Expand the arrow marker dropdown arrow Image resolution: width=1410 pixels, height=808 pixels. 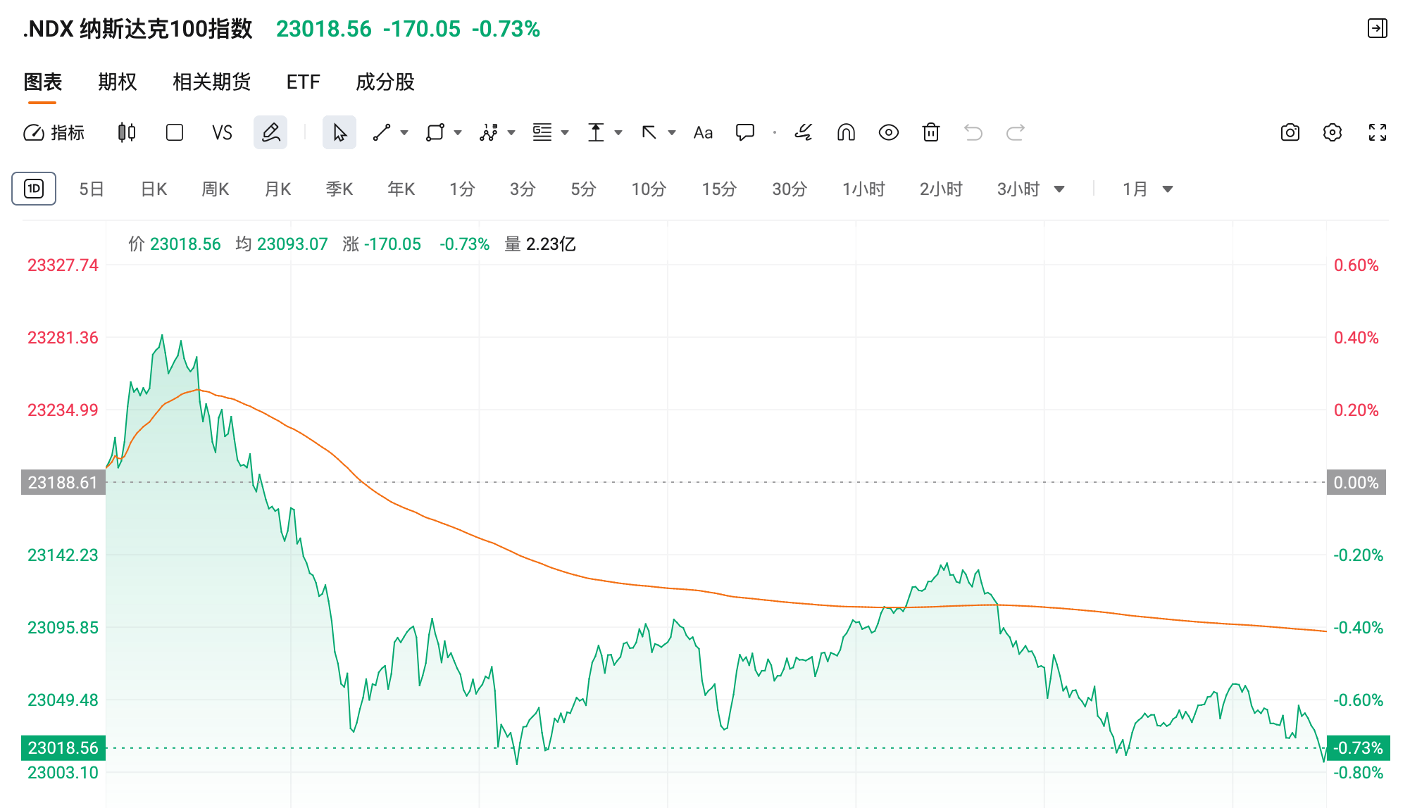[672, 132]
